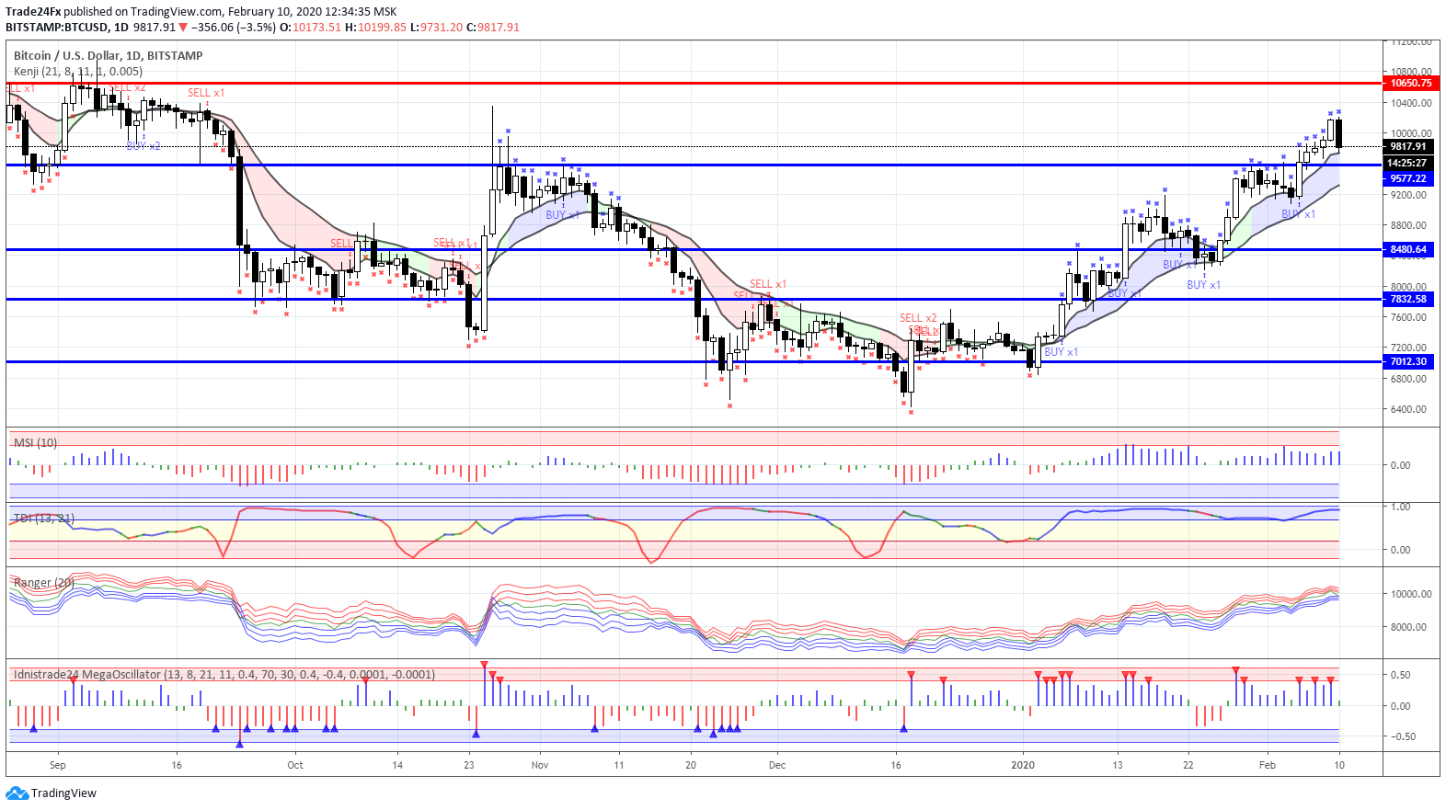Click the blue 9577.22 level label

tap(1408, 178)
